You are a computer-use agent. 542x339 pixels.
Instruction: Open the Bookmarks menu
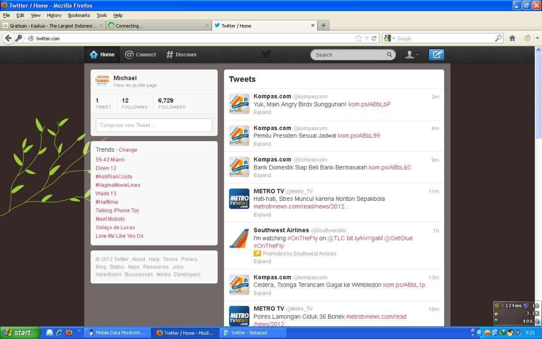point(79,15)
